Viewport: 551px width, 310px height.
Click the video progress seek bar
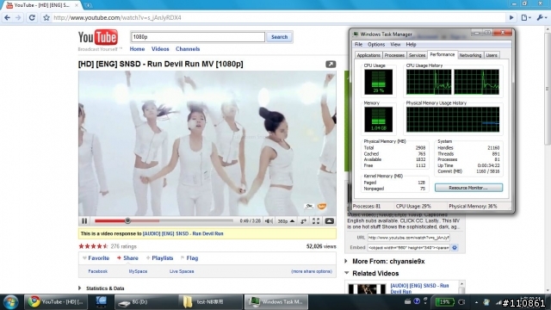pyautogui.click(x=164, y=221)
